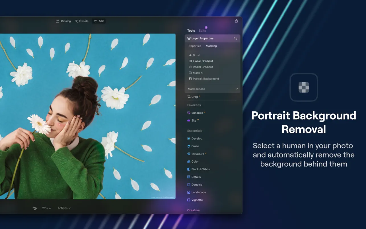This screenshot has width=366, height=229.
Task: Choose the Linear Gradient mask
Action: (x=203, y=61)
